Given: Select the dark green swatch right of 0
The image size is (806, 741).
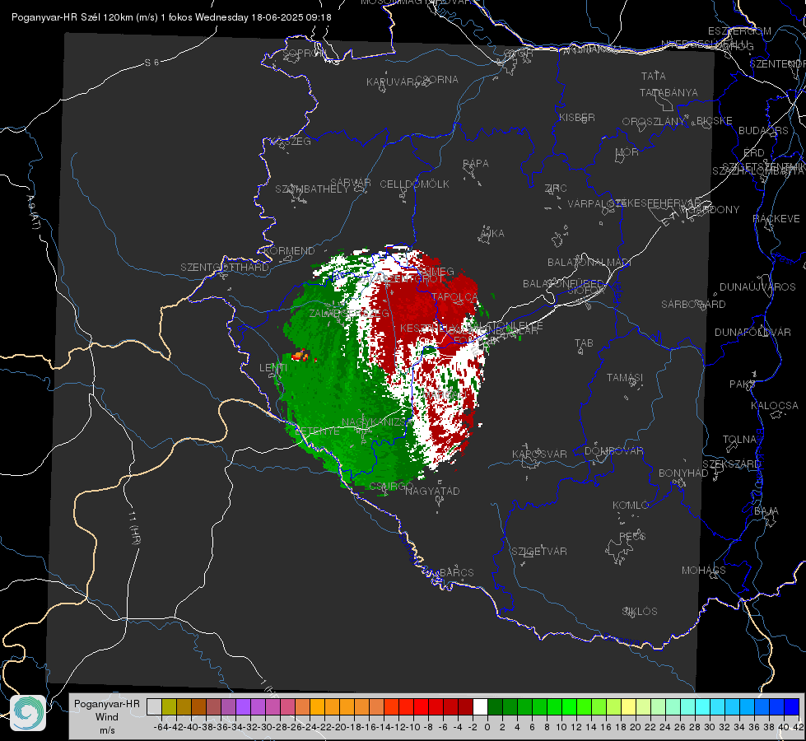Looking at the screenshot, I should pyautogui.click(x=495, y=707).
